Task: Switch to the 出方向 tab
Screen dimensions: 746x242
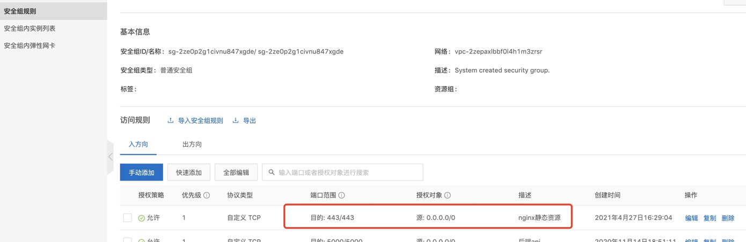Action: (192, 145)
